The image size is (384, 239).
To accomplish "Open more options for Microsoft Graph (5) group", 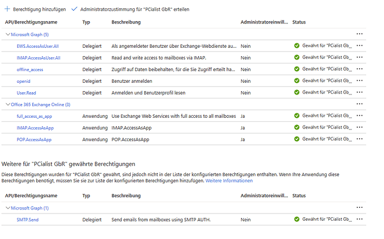I will [360, 34].
